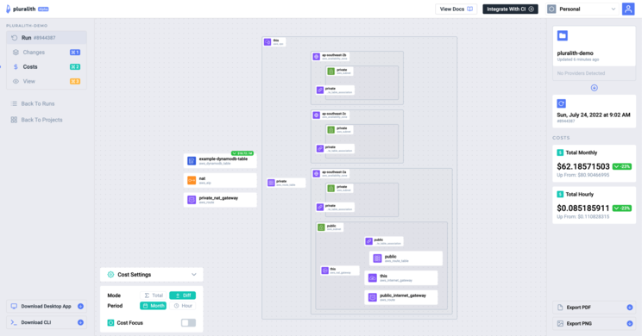The height and width of the screenshot is (336, 642).
Task: Click the pluralith-demo project folder icon
Action: 563,35
